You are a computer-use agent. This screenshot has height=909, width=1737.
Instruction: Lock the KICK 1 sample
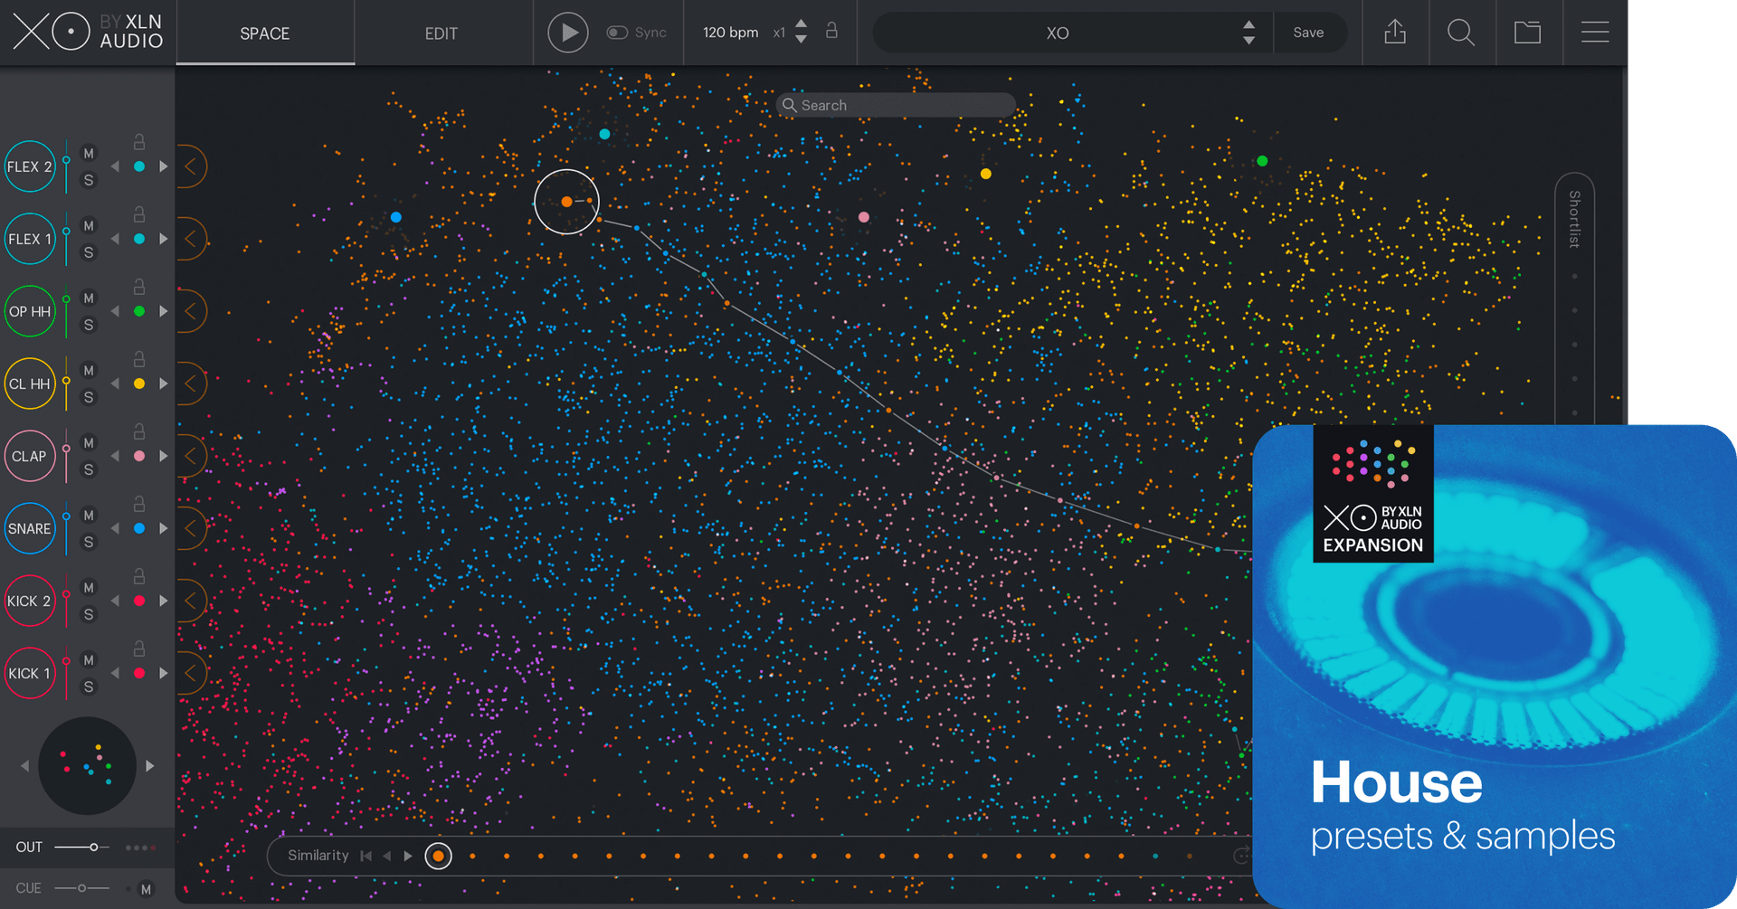tap(139, 649)
